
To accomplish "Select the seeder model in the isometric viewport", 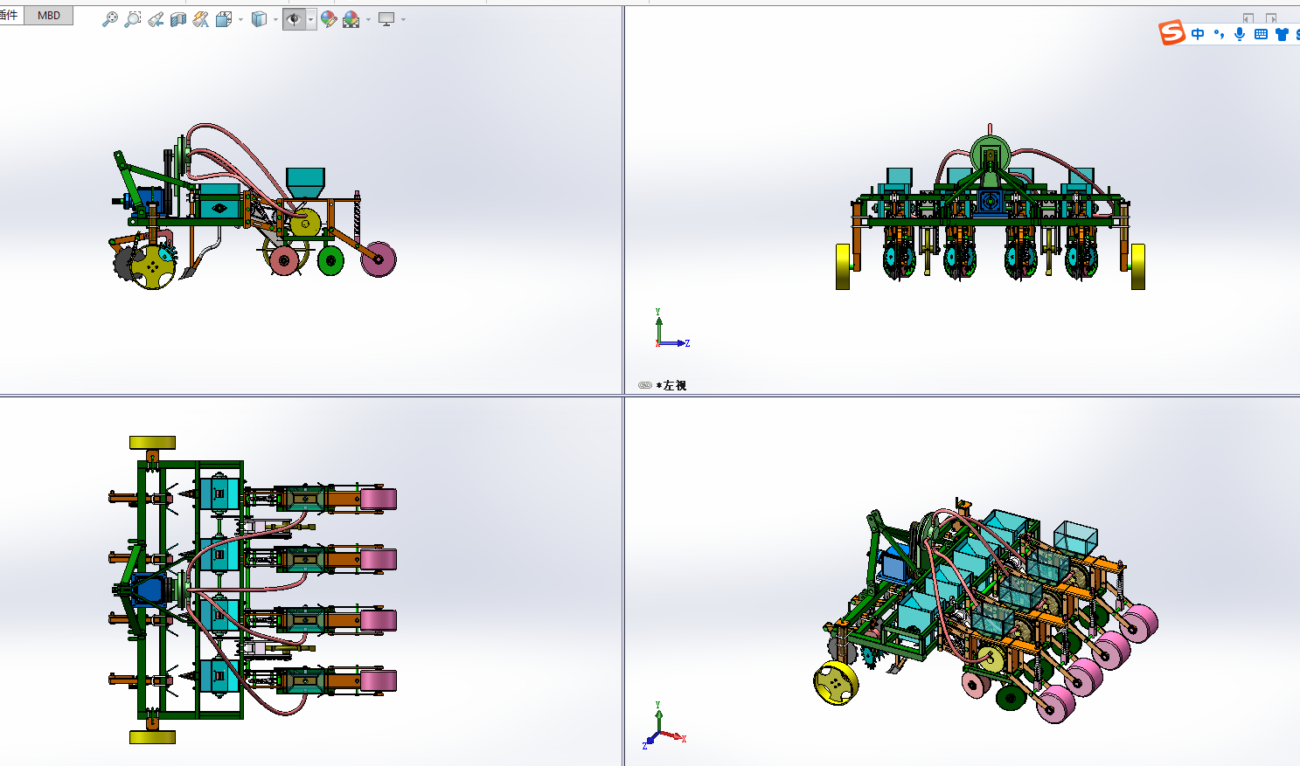I will (985, 610).
